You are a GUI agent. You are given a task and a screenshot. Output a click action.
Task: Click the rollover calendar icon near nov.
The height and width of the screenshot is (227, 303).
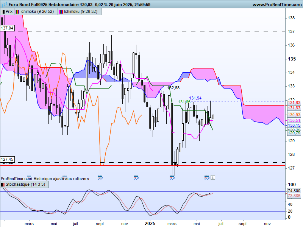pos(136,177)
